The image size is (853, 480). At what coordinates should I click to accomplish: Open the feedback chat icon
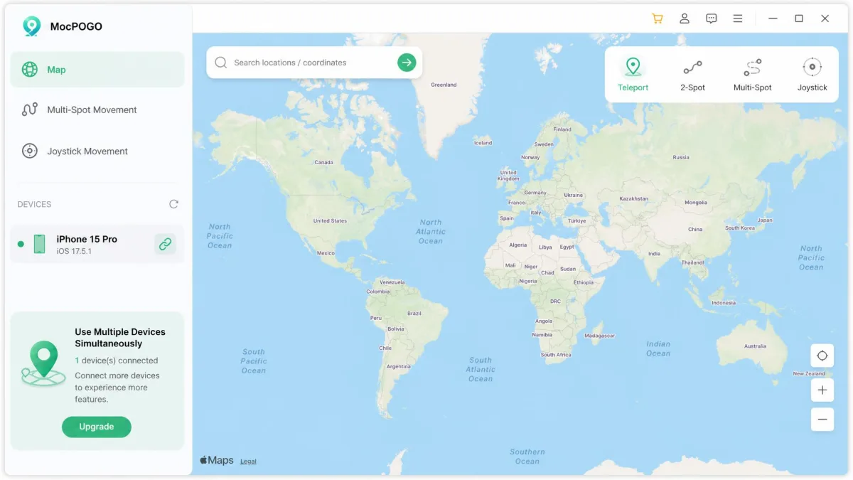tap(712, 18)
